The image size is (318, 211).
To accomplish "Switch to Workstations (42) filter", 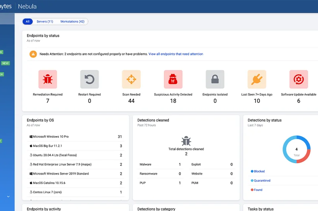I will 72,21.
